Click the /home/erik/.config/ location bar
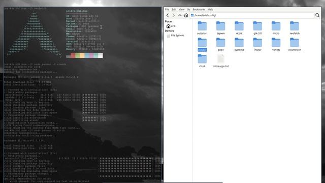The width and height of the screenshot is (325, 183). pos(252,15)
